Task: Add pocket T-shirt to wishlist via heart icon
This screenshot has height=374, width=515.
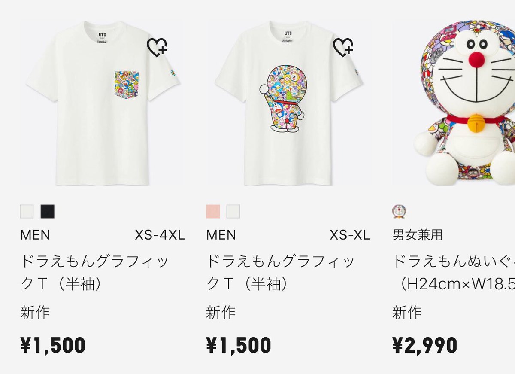Action: [157, 47]
